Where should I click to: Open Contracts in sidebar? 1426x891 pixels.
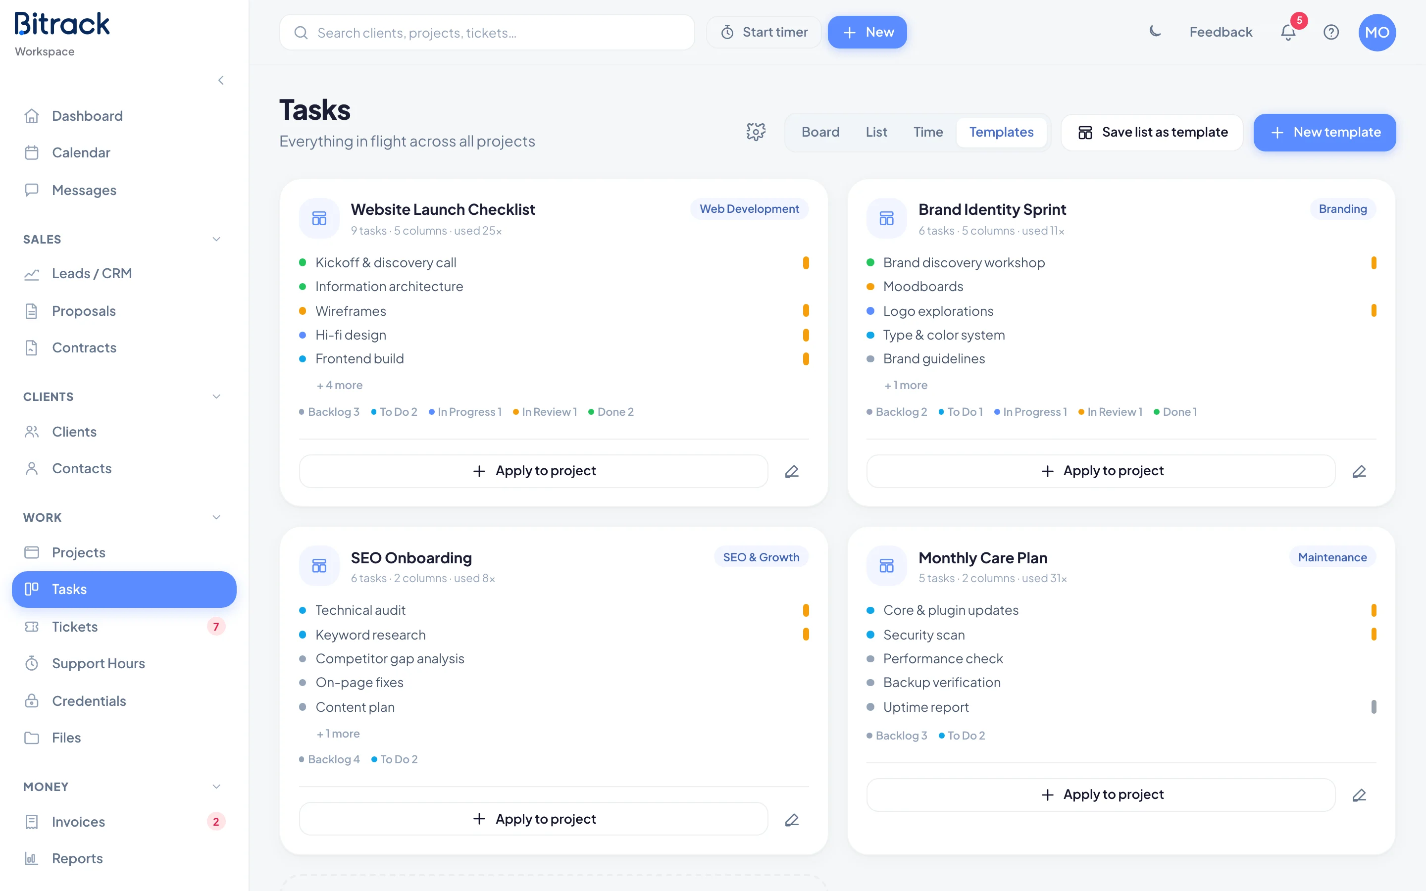[x=124, y=347]
